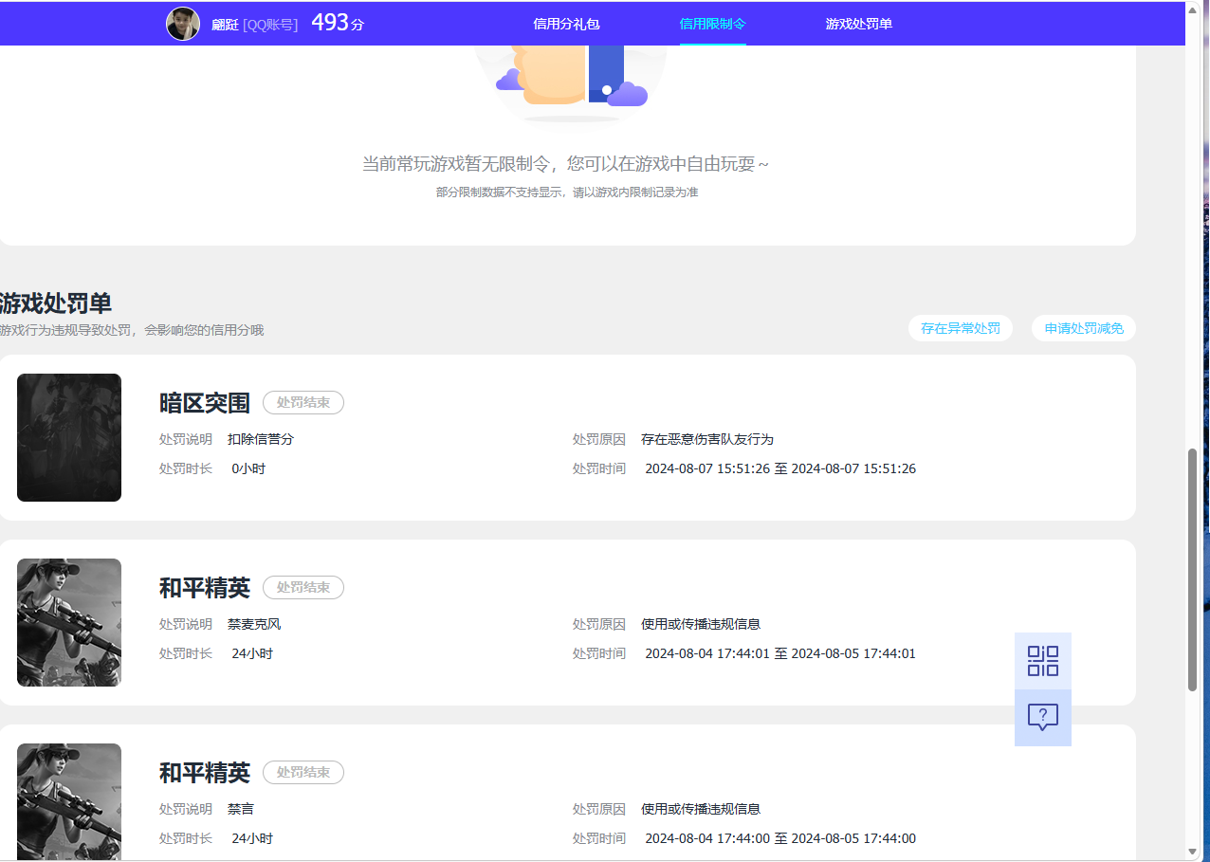
Task: Click the user avatar in header
Action: (x=183, y=24)
